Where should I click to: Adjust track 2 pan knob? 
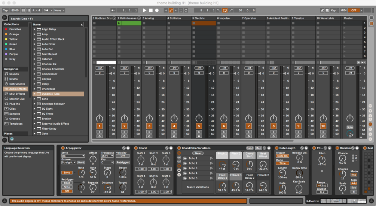pyautogui.click(x=124, y=118)
